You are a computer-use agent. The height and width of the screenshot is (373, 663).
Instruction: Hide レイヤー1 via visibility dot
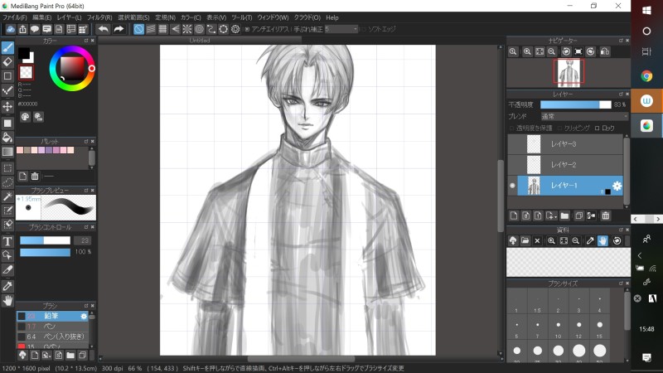pos(512,186)
